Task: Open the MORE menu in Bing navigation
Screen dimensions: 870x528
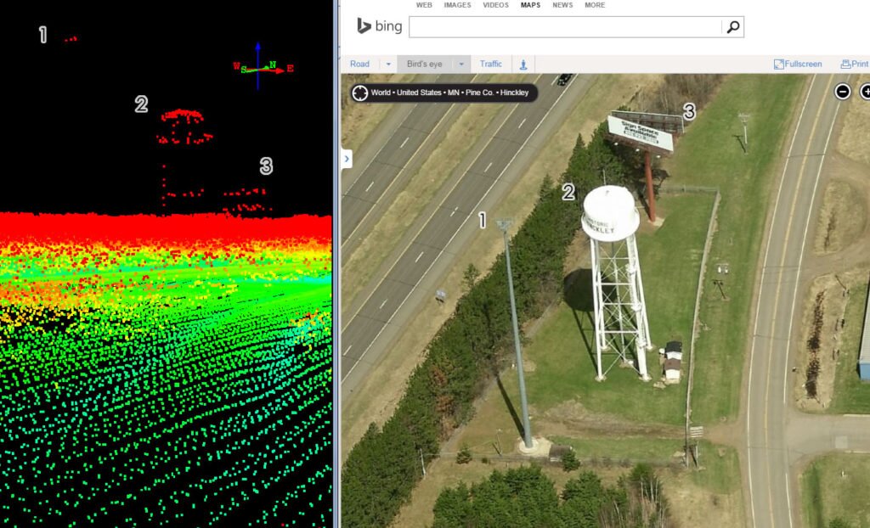Action: point(595,5)
